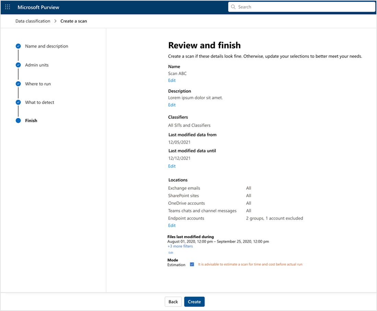Click the Admin units step checkmark

coord(18,65)
